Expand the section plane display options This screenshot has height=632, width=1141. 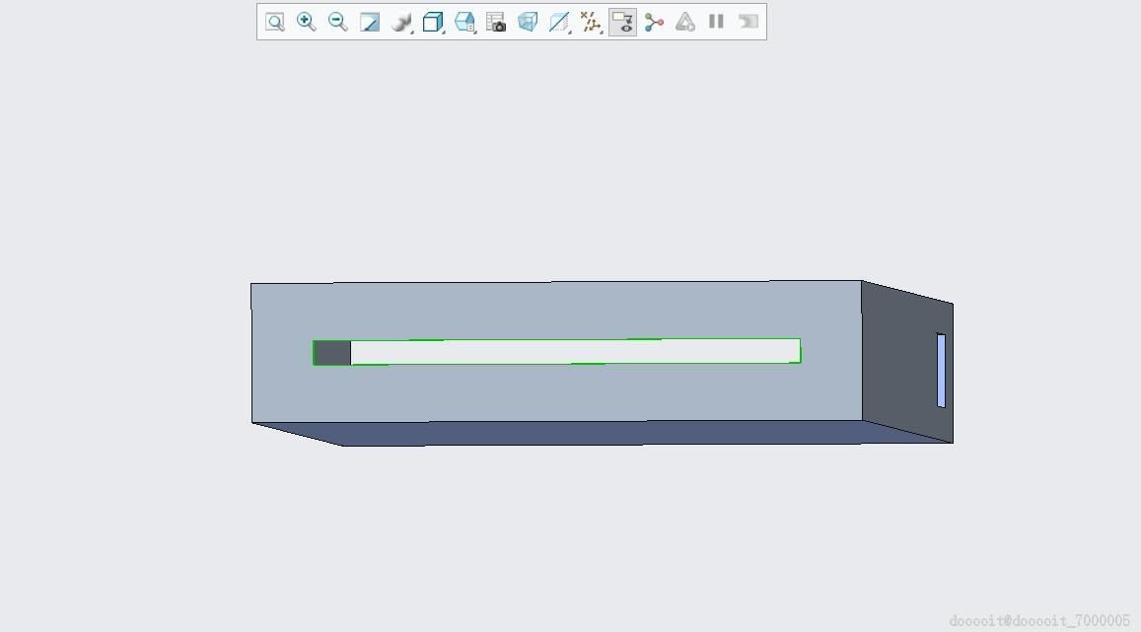(x=559, y=22)
